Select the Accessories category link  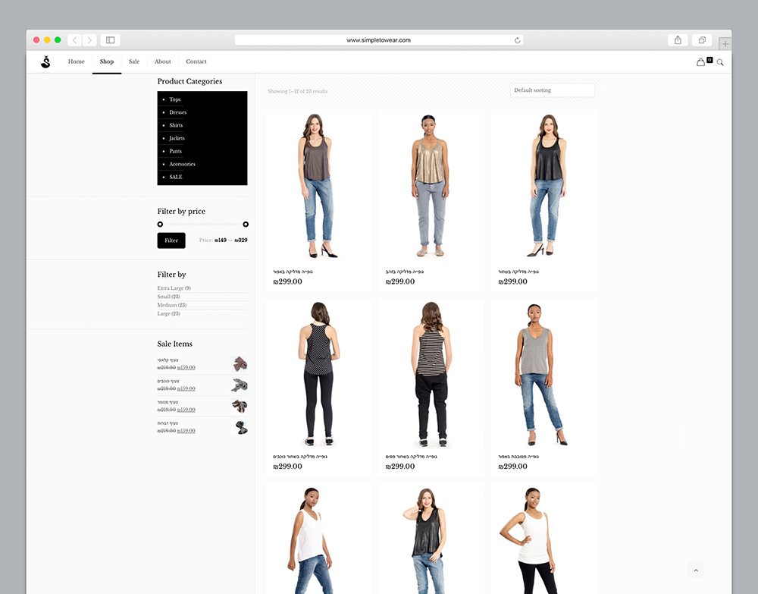(182, 164)
